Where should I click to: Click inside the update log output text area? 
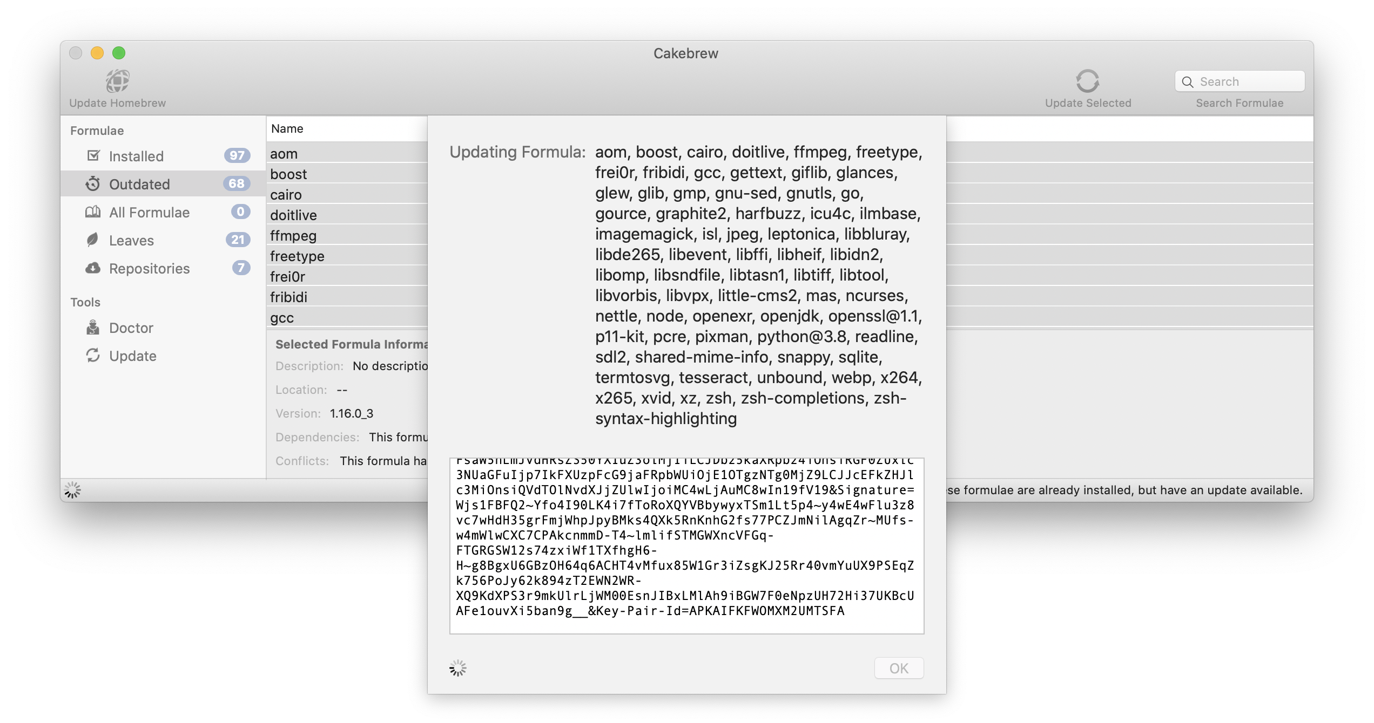pyautogui.click(x=686, y=545)
